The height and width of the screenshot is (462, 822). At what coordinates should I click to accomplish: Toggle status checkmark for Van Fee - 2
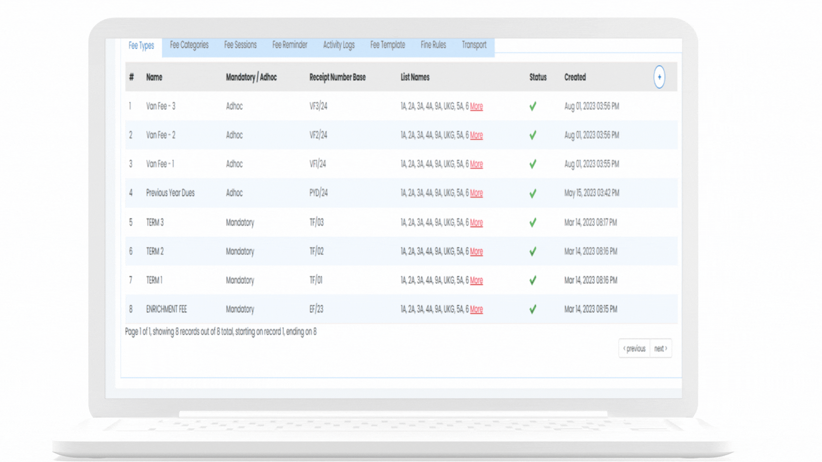coord(533,135)
